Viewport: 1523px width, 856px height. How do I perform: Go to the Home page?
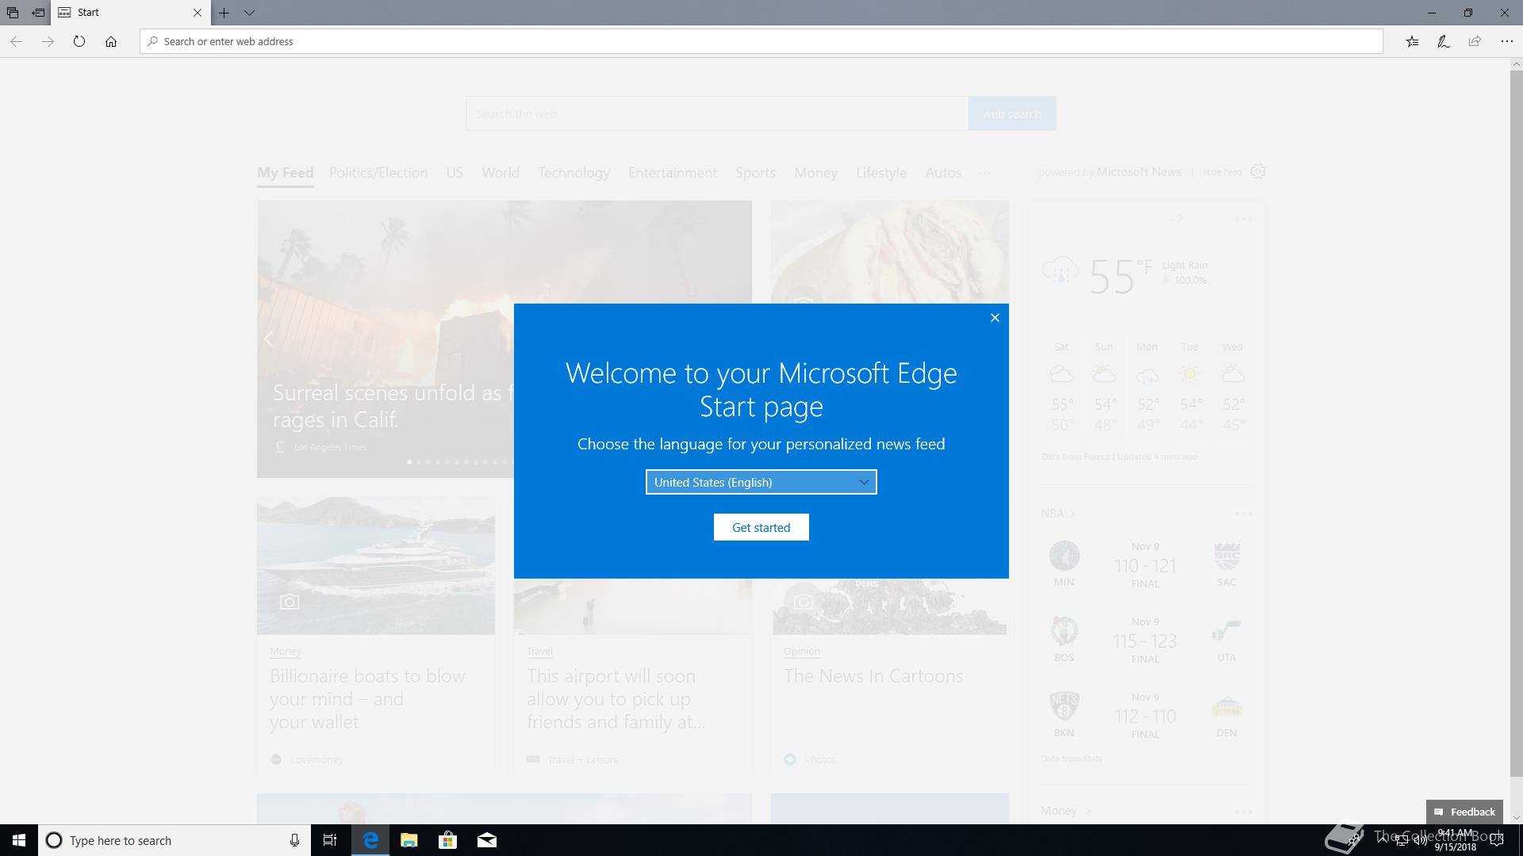click(x=111, y=41)
